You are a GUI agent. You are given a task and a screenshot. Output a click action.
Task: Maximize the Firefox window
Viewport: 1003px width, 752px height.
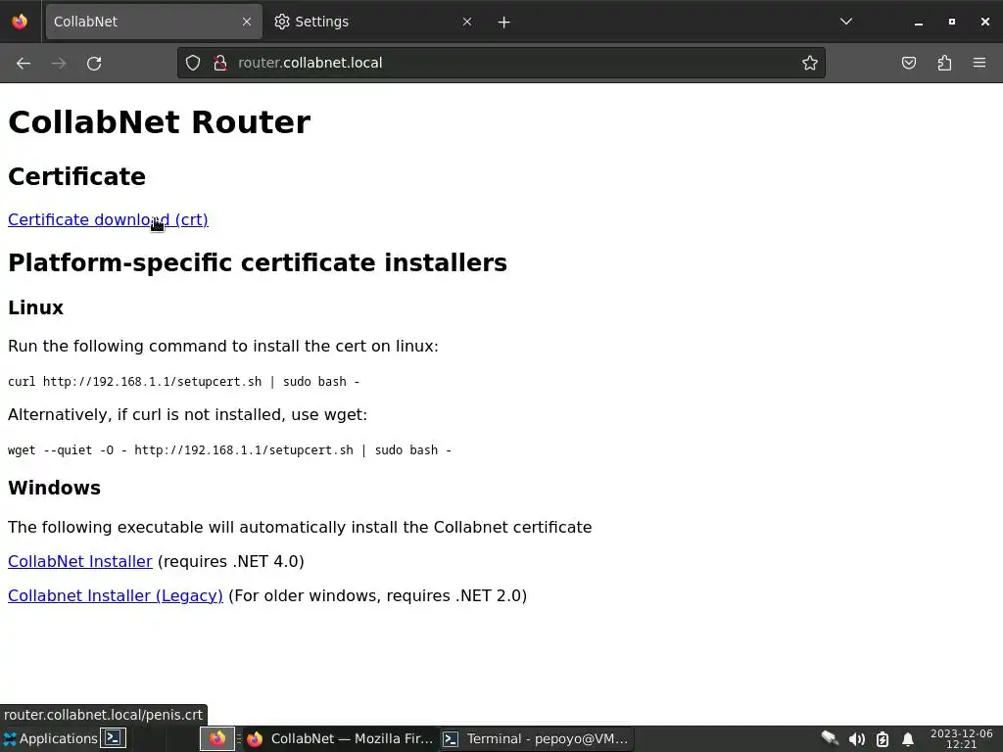(x=952, y=22)
